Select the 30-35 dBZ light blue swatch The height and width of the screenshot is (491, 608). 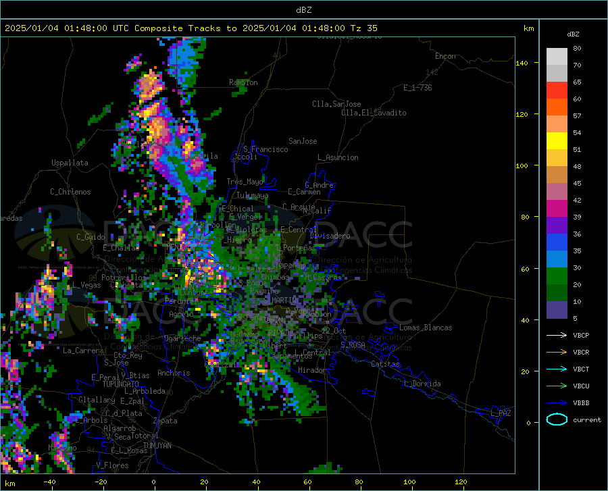[x=557, y=259]
